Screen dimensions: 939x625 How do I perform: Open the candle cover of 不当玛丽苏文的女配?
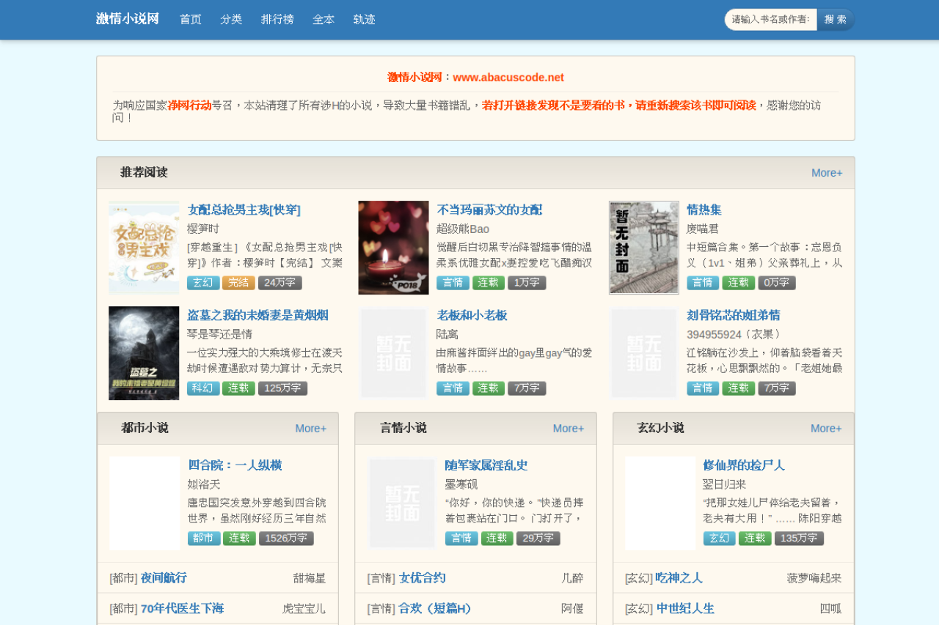tap(393, 248)
